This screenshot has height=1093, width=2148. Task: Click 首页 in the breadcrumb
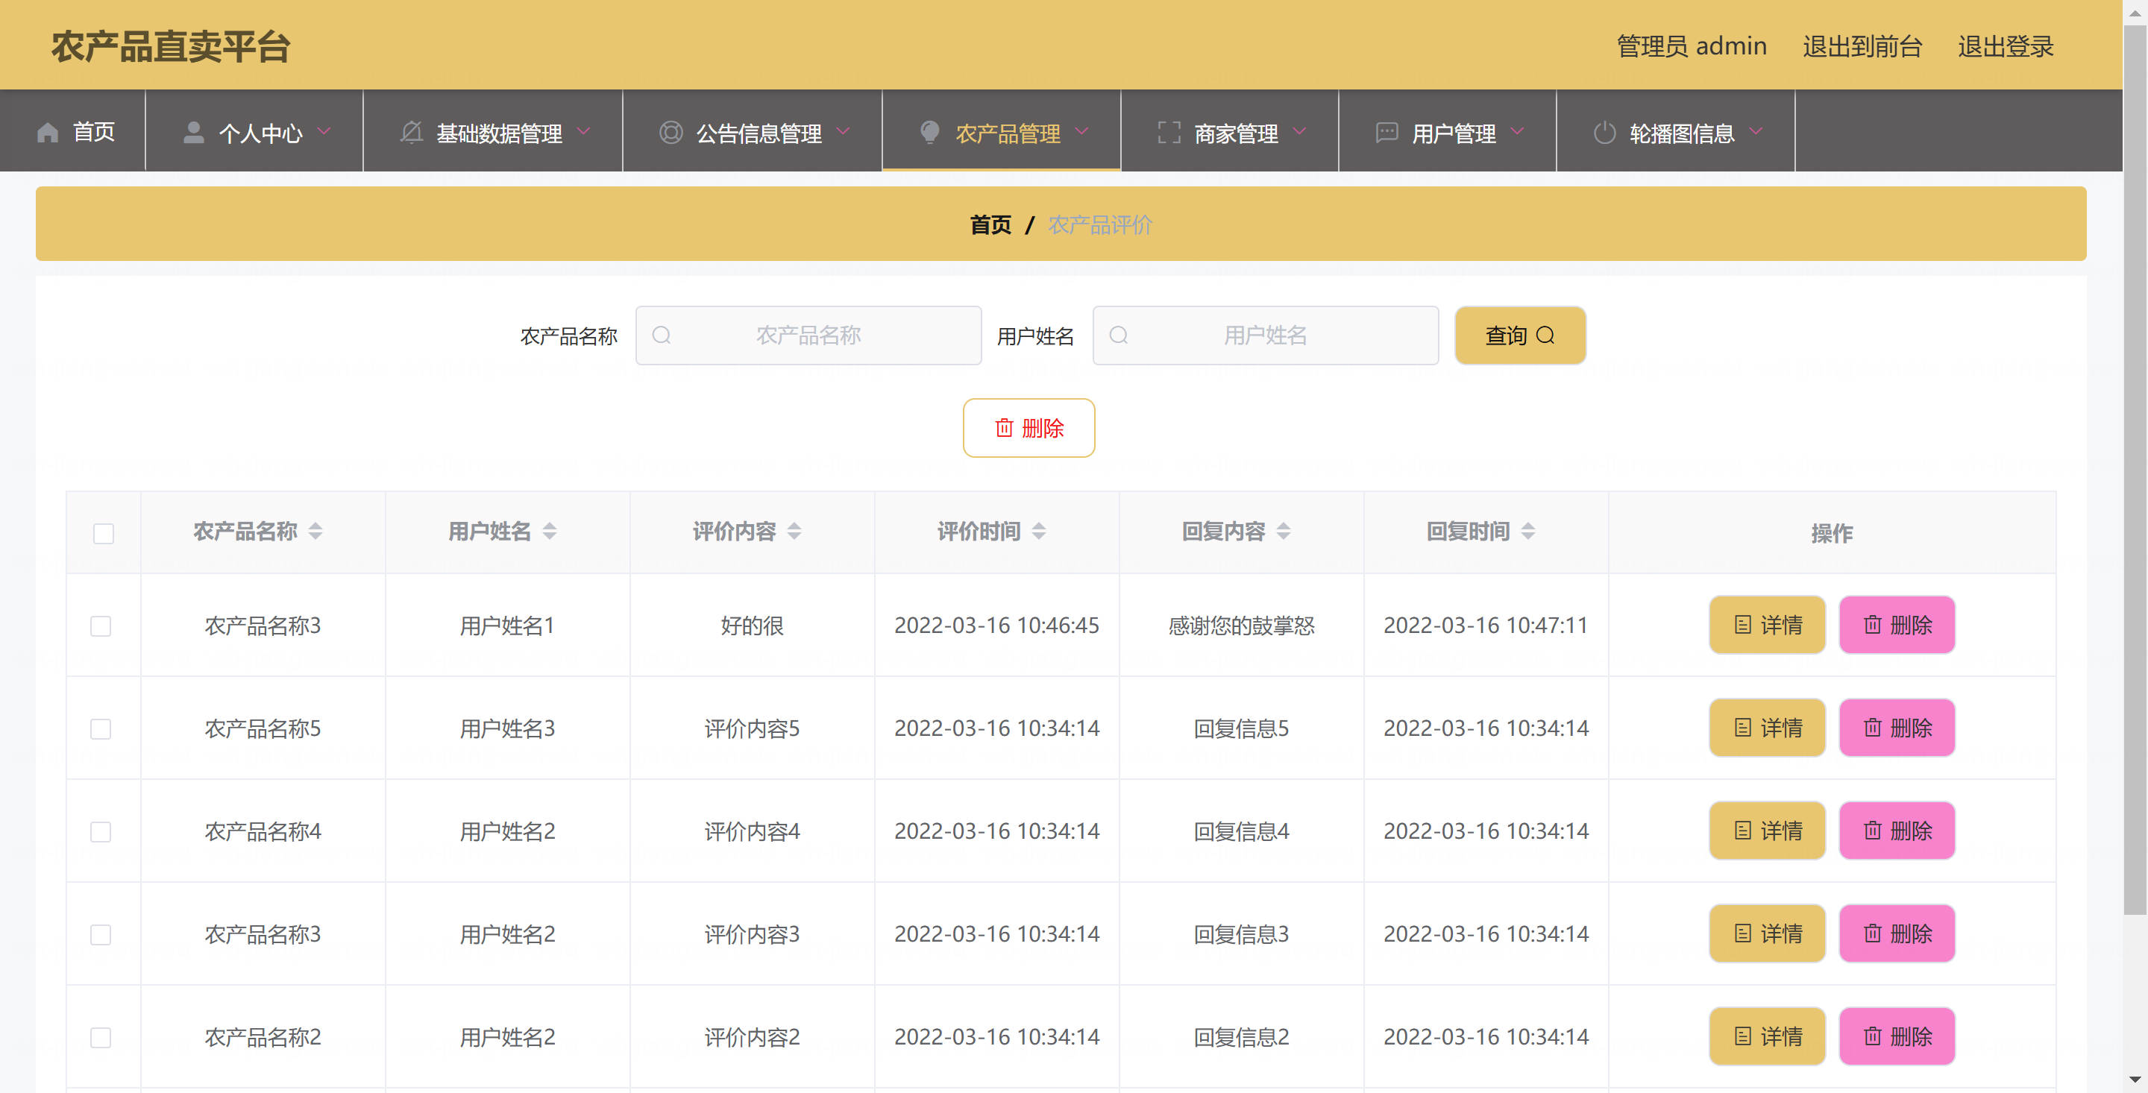coord(990,225)
